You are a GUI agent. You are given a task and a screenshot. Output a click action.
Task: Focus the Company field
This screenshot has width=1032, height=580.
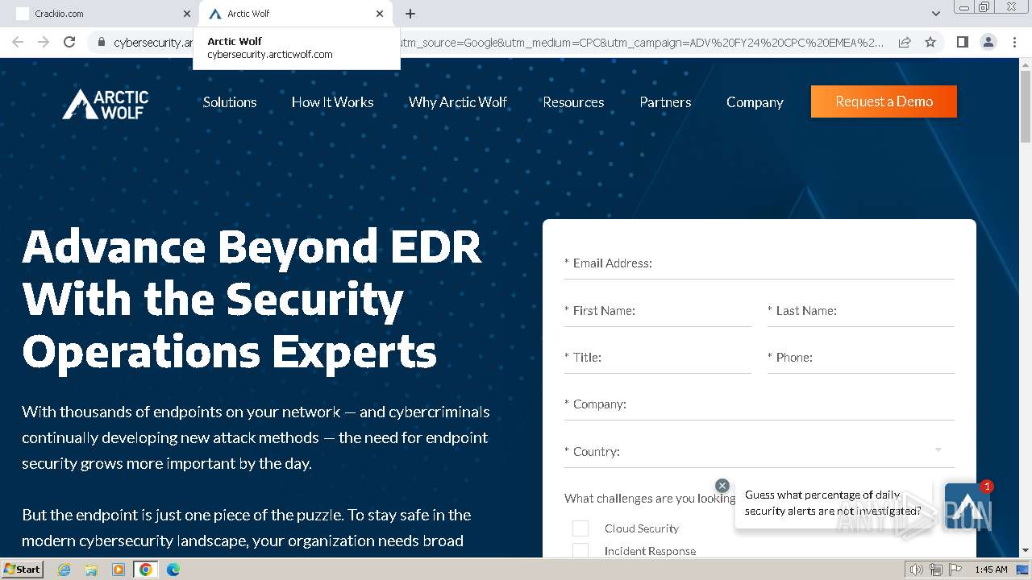tap(759, 404)
